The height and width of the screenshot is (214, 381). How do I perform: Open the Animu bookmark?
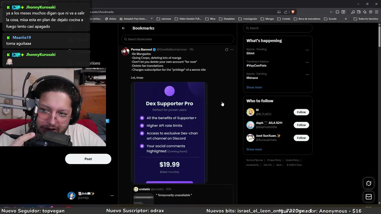110,19
